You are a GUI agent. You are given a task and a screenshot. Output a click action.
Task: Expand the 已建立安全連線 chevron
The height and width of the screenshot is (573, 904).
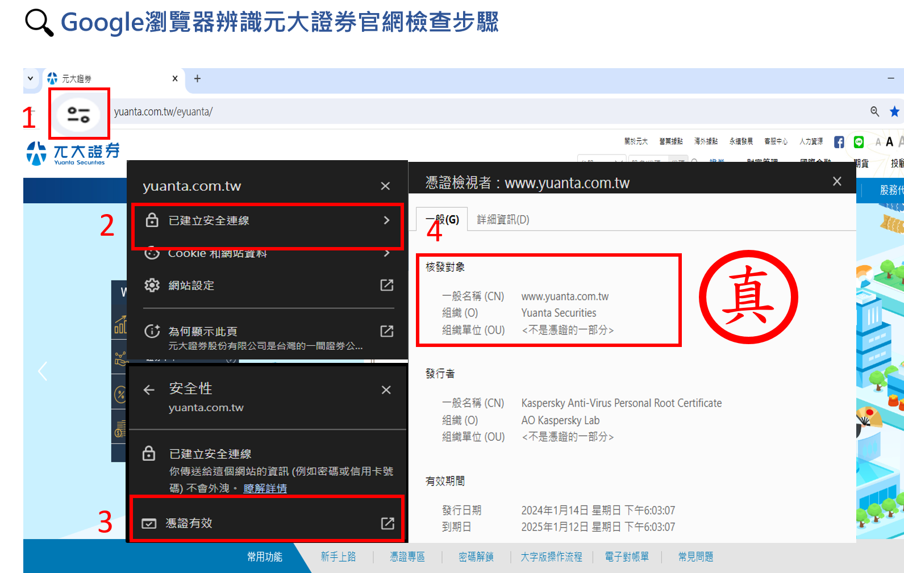coord(386,220)
